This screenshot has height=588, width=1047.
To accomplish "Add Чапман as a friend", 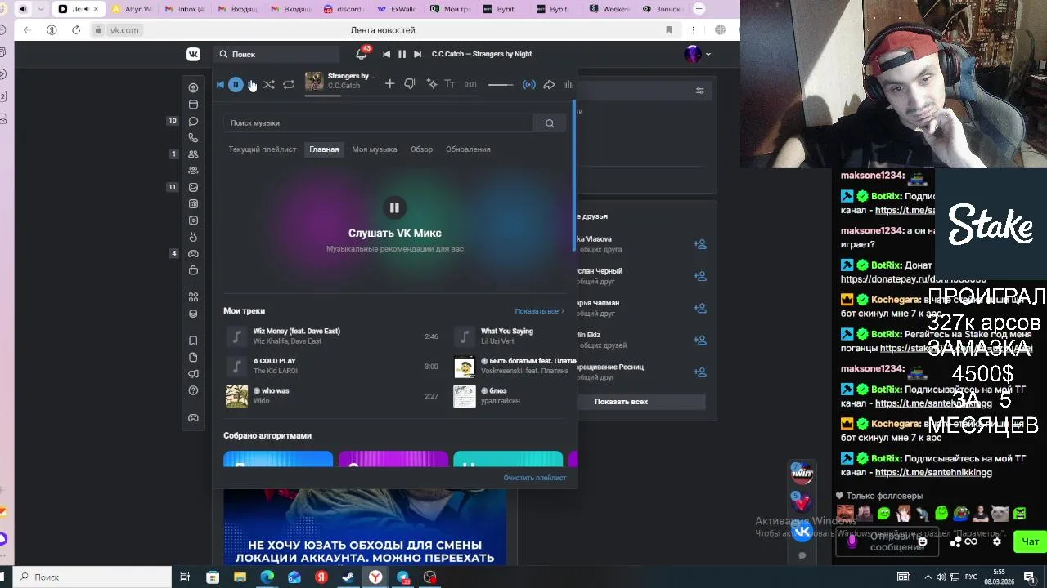I will 699,308.
